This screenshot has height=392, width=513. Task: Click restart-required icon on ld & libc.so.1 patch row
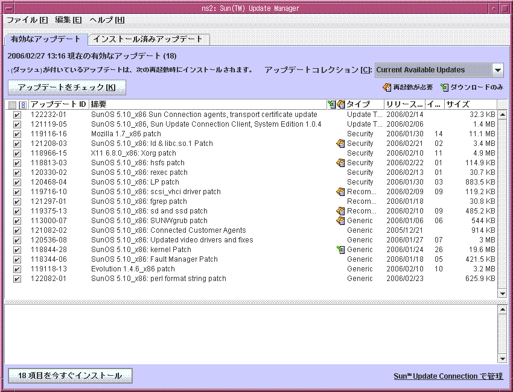pos(340,144)
